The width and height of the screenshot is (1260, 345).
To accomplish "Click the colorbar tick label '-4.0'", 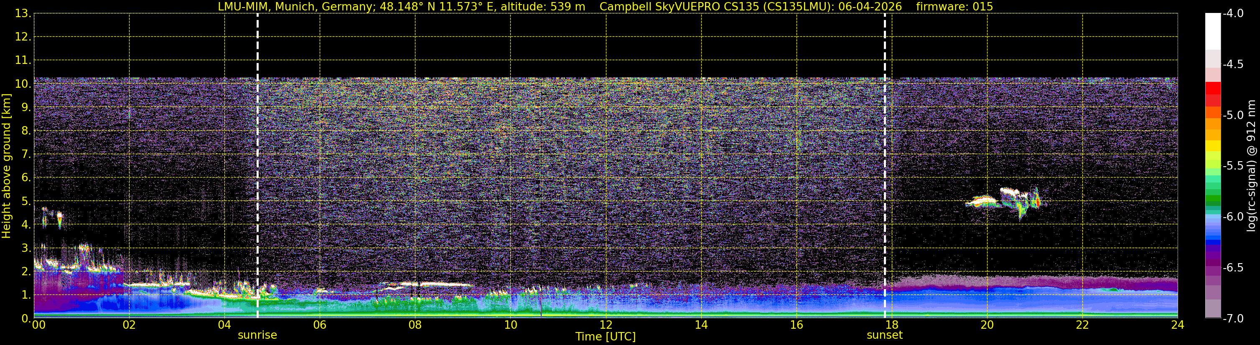I will [x=1232, y=14].
